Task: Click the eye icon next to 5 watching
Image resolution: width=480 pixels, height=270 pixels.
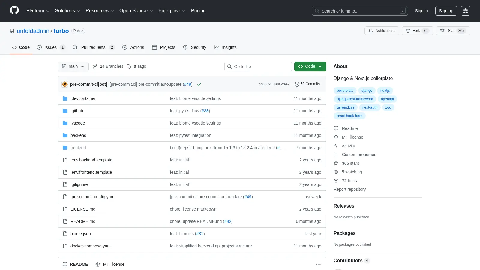Action: point(336,172)
